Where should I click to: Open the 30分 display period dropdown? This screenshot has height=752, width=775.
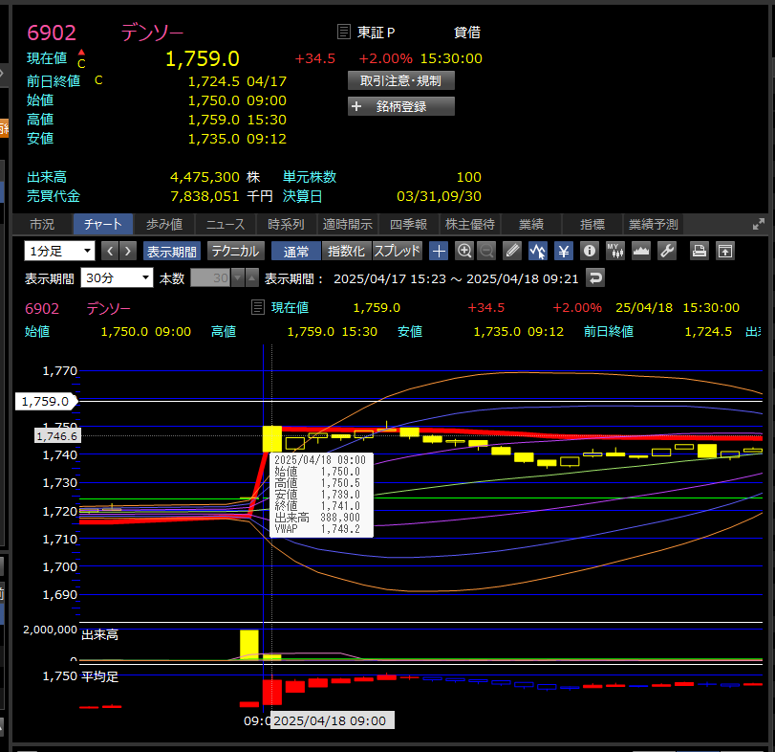tap(117, 278)
